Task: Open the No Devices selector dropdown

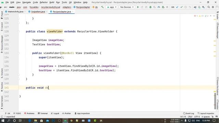Action: (127, 7)
